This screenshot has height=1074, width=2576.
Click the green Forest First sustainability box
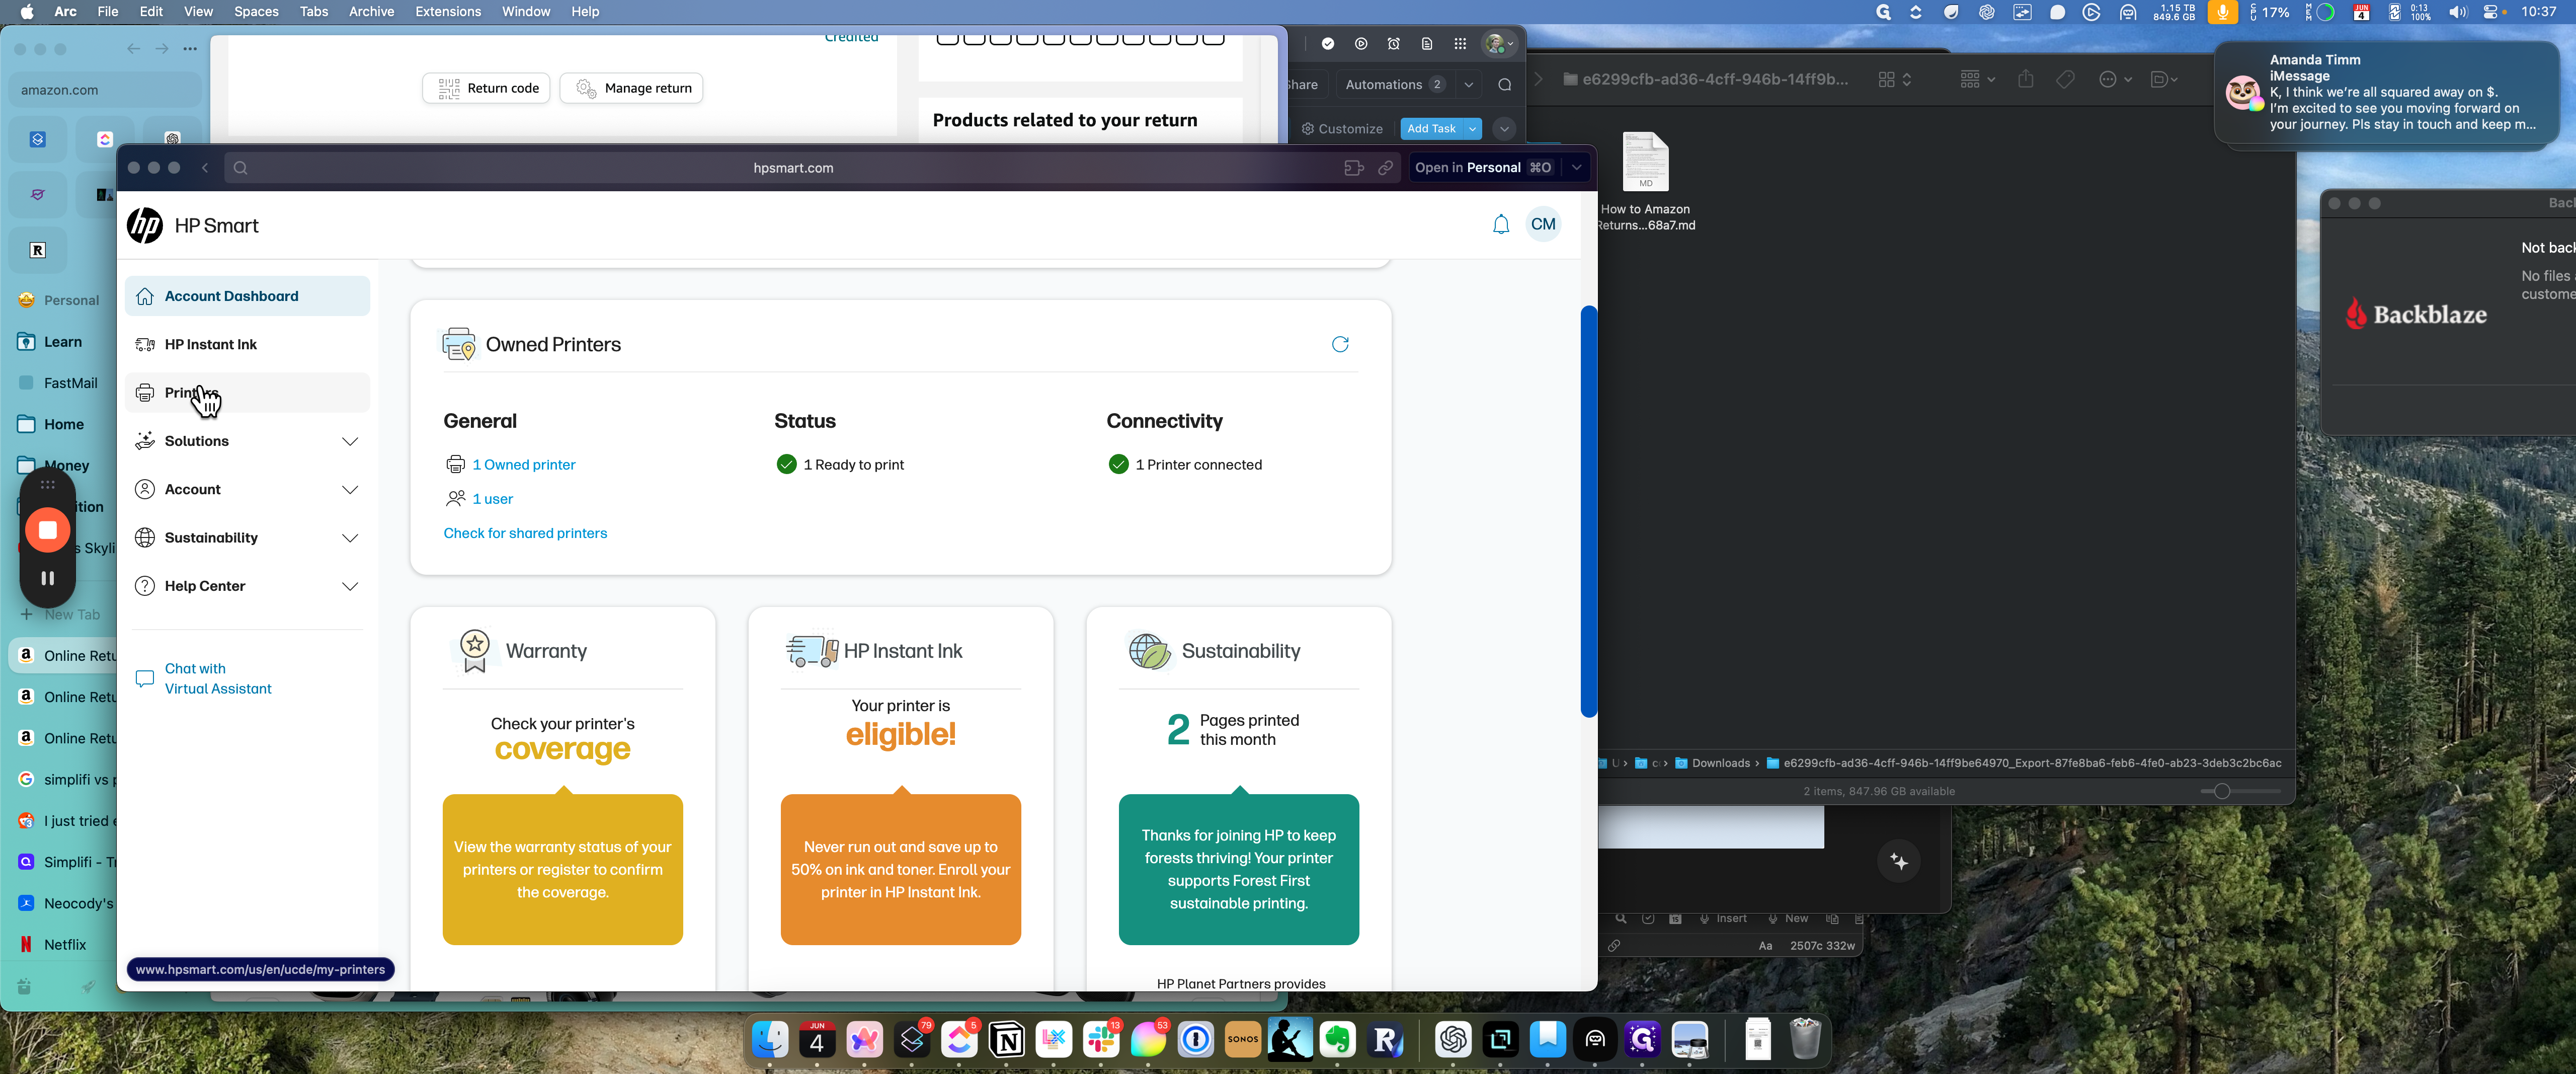click(x=1238, y=869)
